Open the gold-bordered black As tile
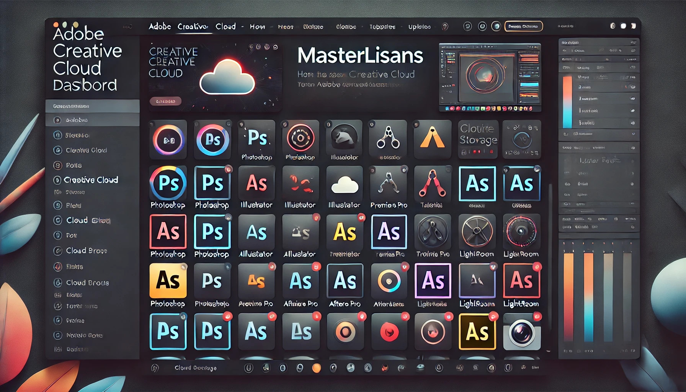The height and width of the screenshot is (392, 686). (x=477, y=332)
